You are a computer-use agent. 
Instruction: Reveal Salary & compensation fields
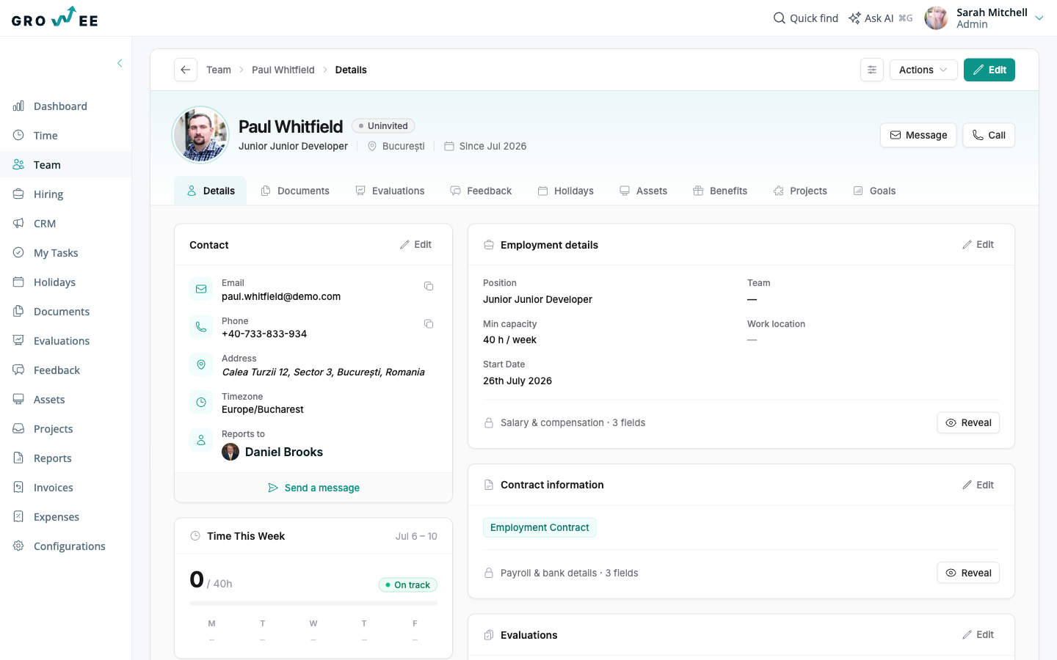[x=968, y=422]
